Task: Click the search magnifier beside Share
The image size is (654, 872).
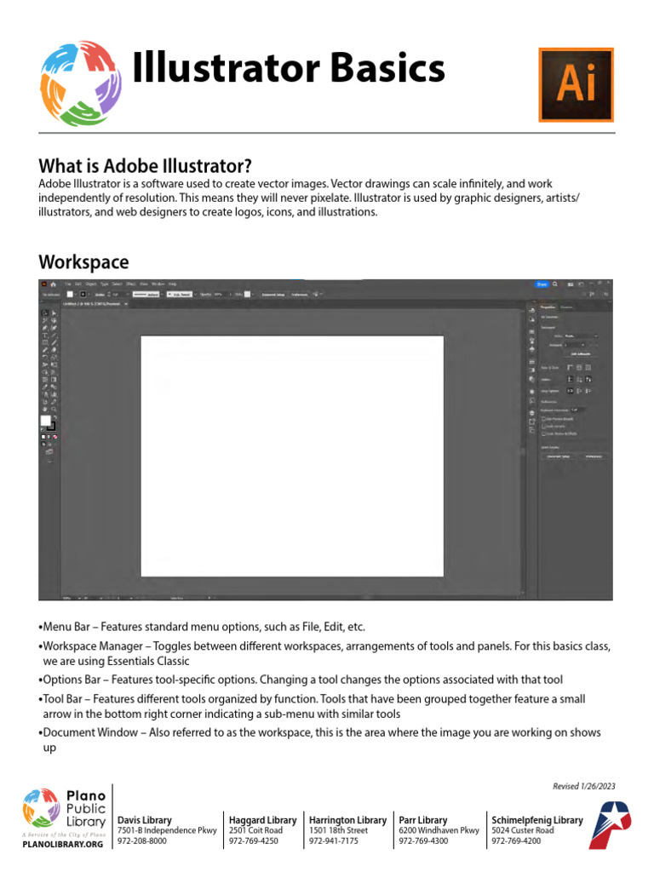Action: click(554, 284)
